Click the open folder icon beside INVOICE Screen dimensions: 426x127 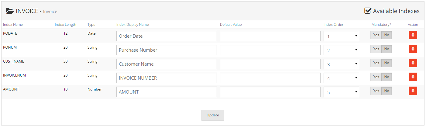pos(10,11)
